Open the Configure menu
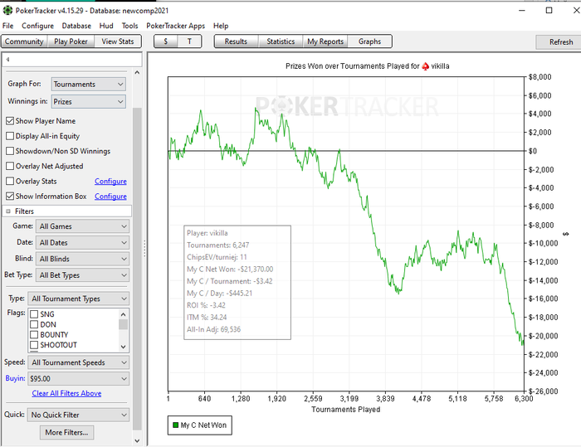Image resolution: width=581 pixels, height=447 pixels. 37,26
